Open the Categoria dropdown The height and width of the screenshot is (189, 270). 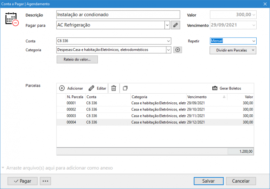tap(168, 50)
